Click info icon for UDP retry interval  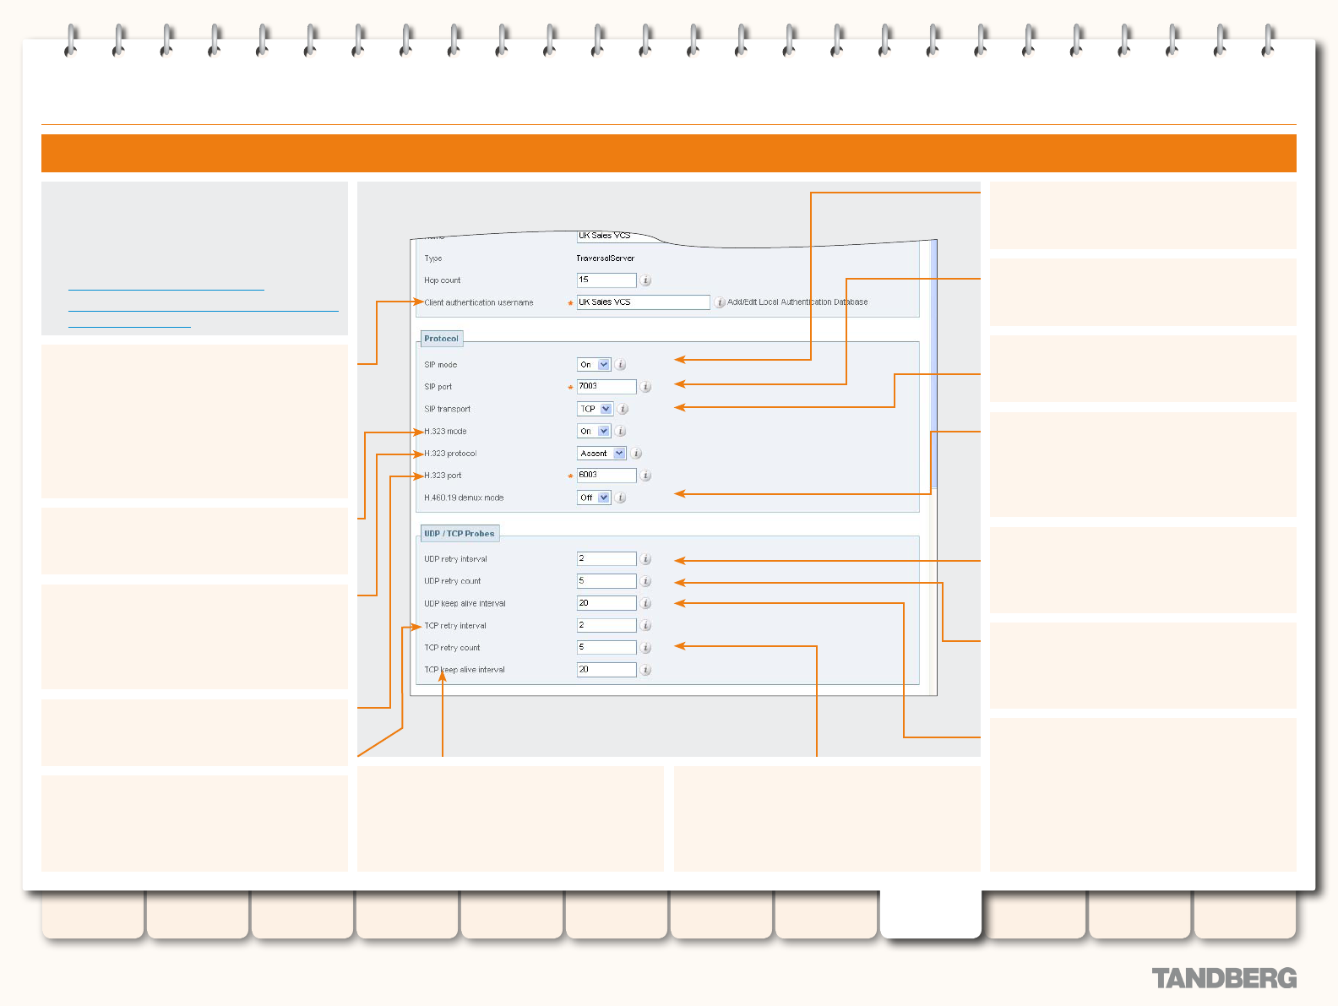click(645, 559)
